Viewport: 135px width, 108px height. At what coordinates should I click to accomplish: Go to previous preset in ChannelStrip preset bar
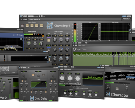point(25,19)
